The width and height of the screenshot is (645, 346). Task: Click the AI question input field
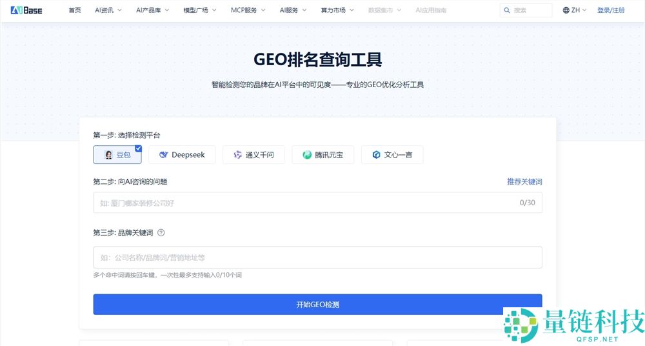click(317, 203)
